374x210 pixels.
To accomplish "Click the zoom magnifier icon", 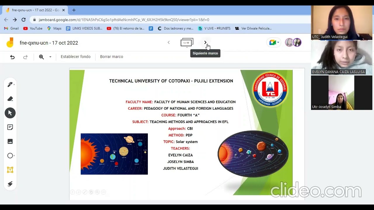I will (41, 57).
